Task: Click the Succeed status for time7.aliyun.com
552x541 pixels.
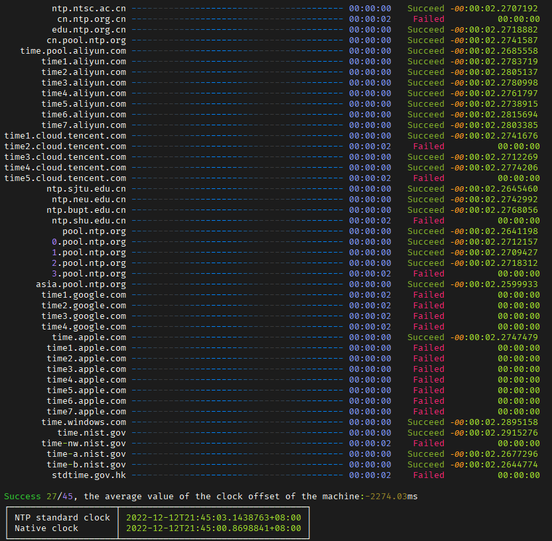Action: point(426,125)
